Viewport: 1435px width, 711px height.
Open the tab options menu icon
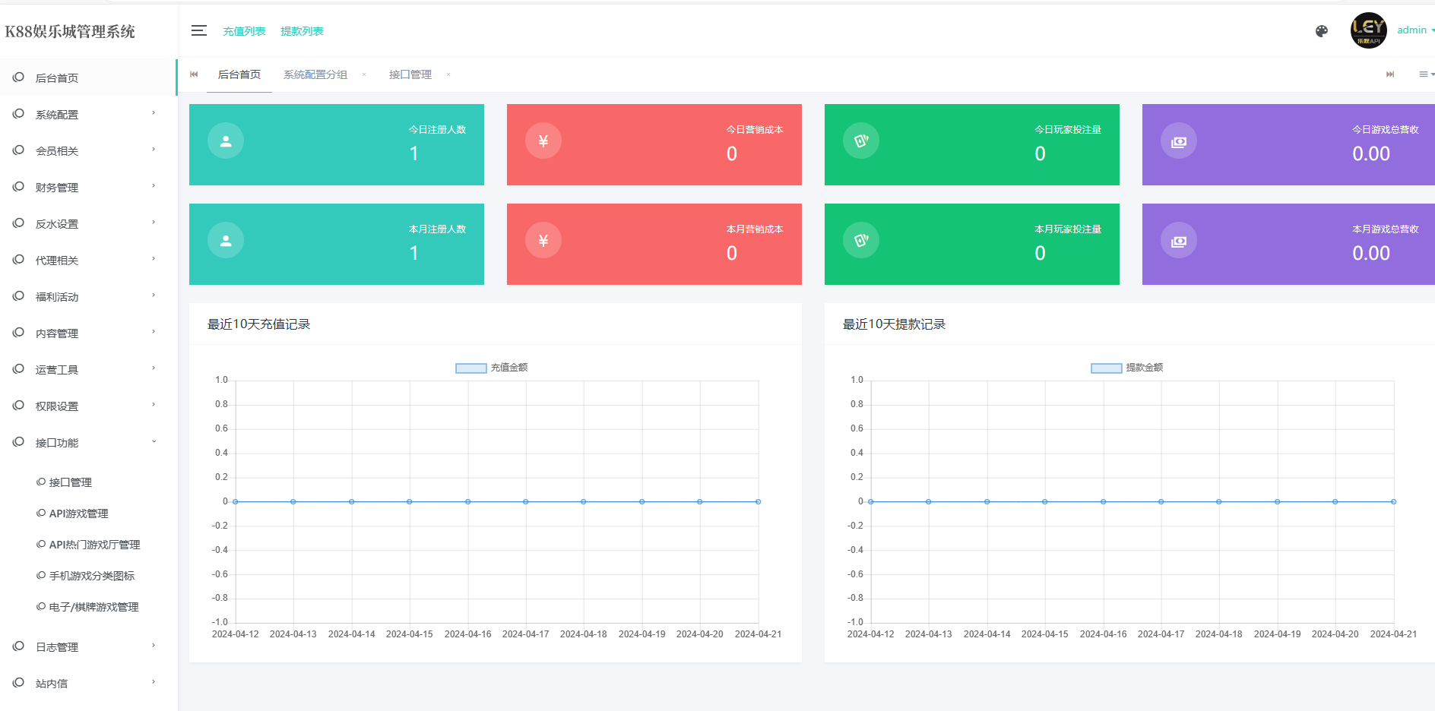1425,74
